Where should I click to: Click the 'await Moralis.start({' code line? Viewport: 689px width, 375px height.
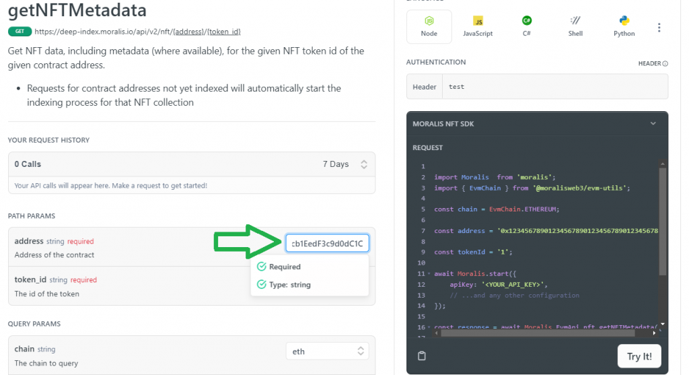click(476, 273)
